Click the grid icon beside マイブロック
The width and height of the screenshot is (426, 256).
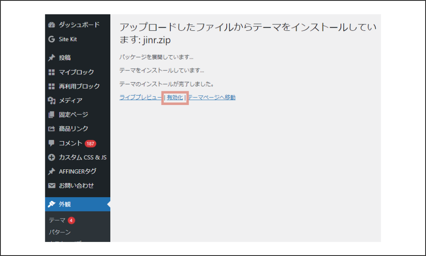tap(52, 72)
